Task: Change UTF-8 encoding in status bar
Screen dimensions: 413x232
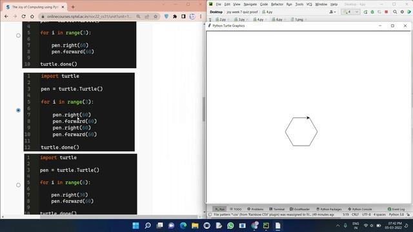Action: tap(367, 215)
